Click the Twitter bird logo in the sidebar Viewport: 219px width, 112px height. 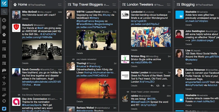point(4,108)
